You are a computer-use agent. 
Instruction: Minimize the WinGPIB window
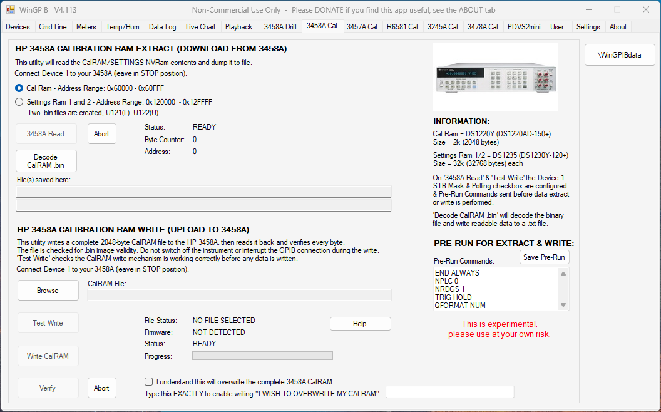click(589, 9)
